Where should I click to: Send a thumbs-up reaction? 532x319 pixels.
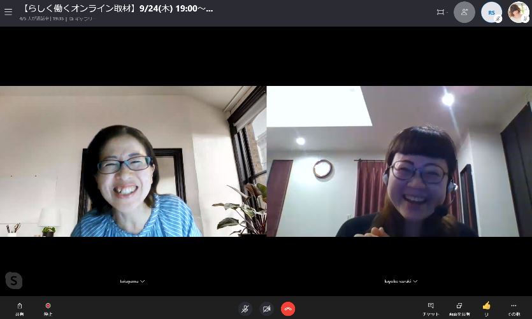(487, 309)
